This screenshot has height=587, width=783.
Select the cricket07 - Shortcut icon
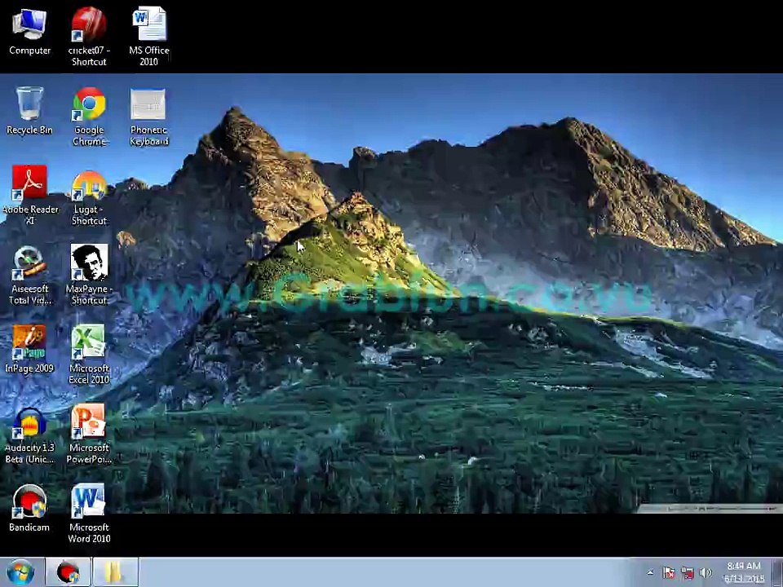tap(89, 37)
